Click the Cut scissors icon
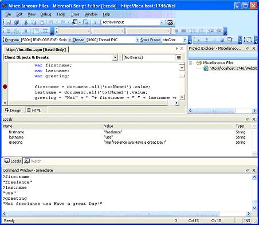 click(26, 22)
